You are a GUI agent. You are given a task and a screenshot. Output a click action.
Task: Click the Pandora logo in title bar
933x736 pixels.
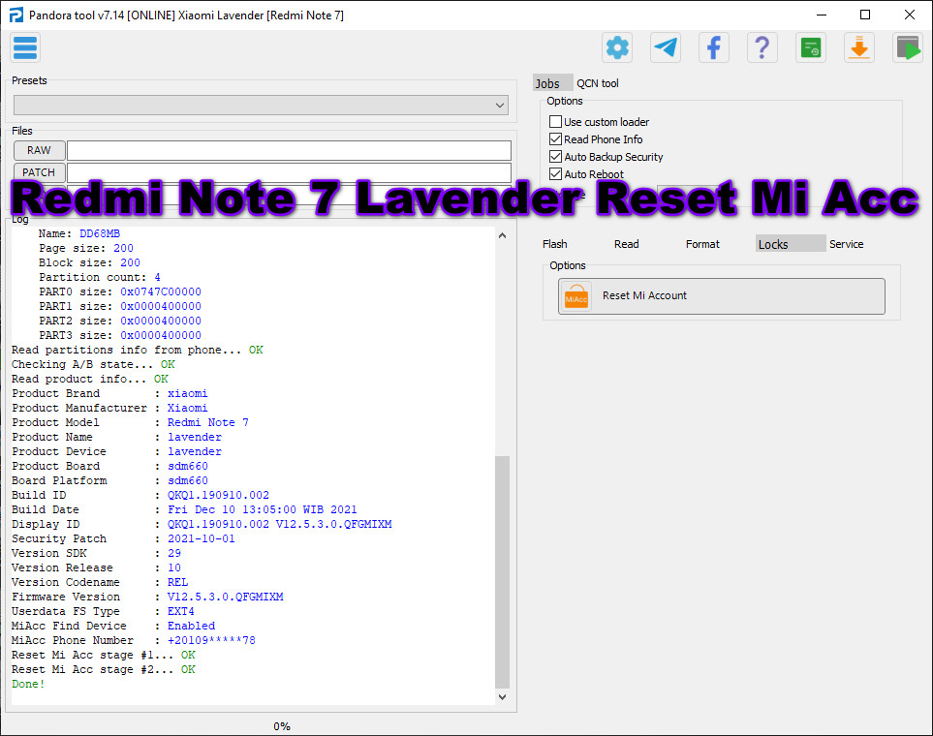(16, 15)
